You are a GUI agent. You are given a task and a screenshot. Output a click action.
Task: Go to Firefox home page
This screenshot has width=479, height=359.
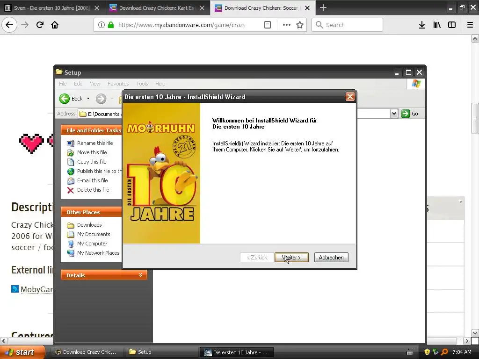coord(55,25)
